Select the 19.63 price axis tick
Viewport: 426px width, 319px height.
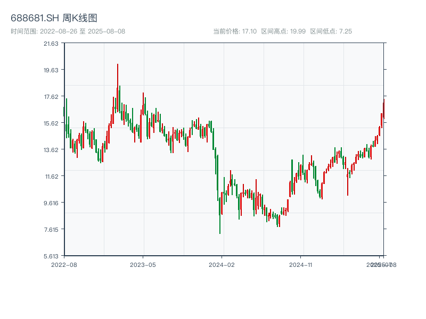[x=51, y=70]
